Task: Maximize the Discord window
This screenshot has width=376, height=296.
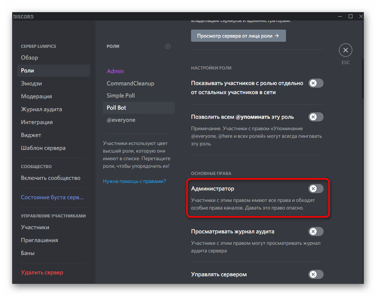Action: tap(350, 17)
